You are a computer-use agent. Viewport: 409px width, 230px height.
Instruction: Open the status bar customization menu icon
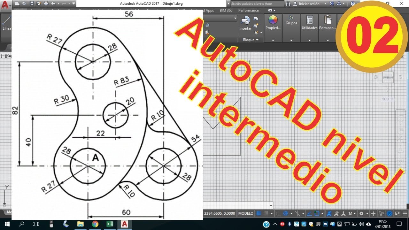[405, 213]
